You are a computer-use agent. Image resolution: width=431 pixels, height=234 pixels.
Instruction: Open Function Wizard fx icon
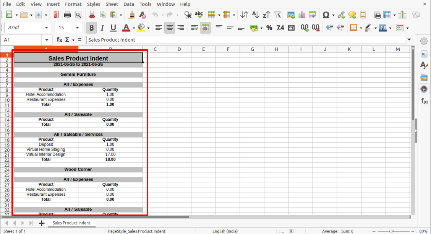click(59, 40)
